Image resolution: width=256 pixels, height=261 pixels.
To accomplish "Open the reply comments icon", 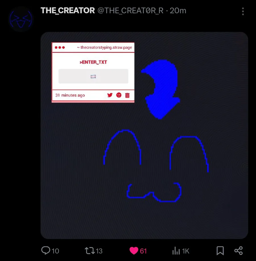I will (x=46, y=251).
